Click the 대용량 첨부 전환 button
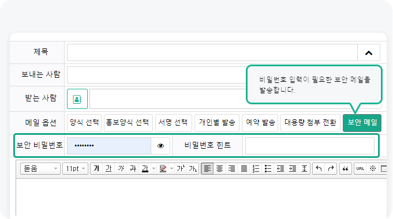The image size is (393, 219). [x=310, y=123]
